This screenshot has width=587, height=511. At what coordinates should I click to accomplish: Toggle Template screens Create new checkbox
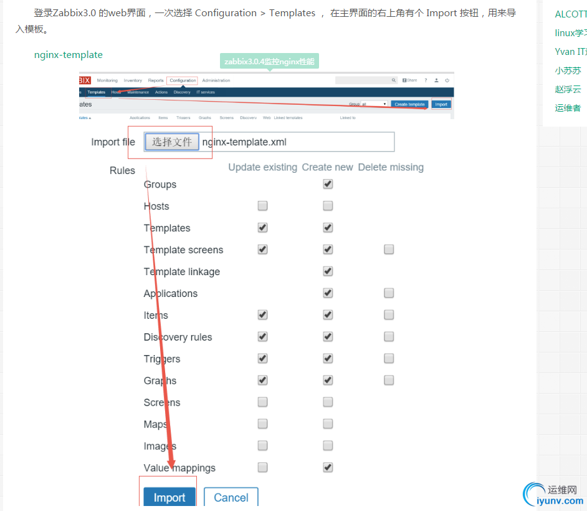(328, 250)
